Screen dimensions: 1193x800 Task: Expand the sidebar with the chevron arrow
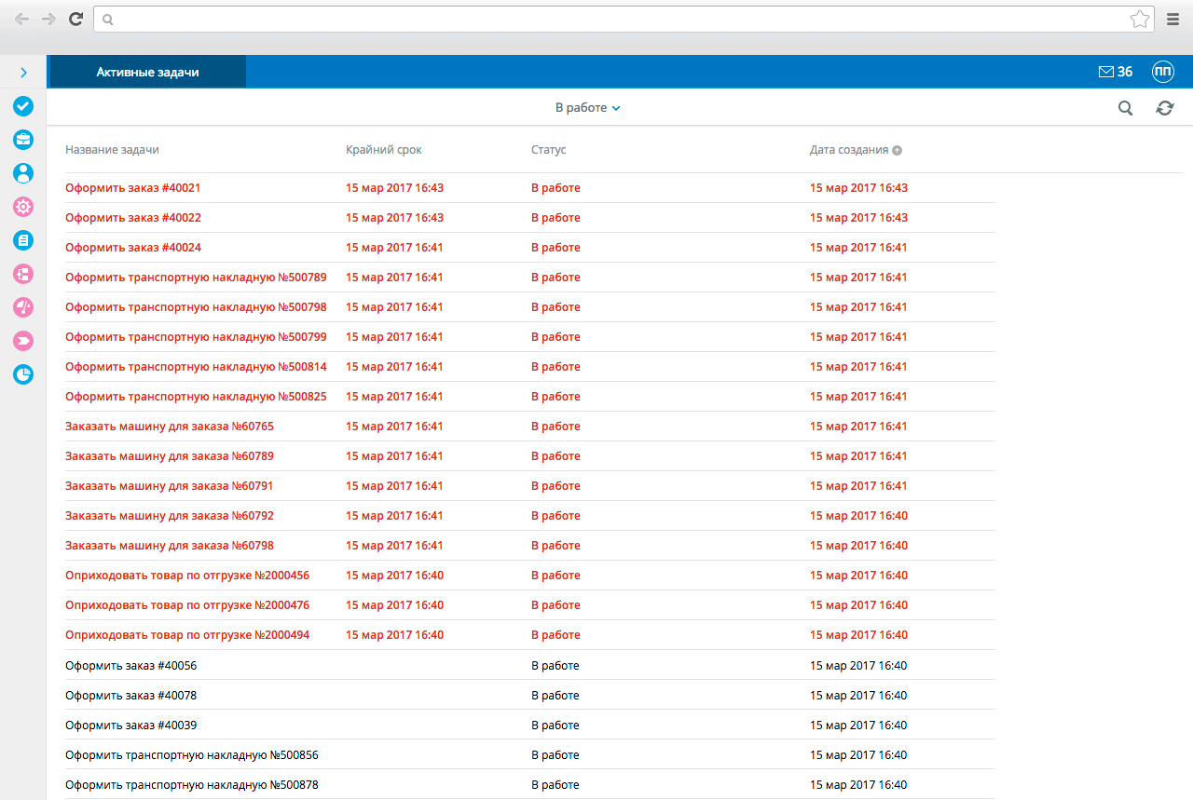(x=23, y=72)
